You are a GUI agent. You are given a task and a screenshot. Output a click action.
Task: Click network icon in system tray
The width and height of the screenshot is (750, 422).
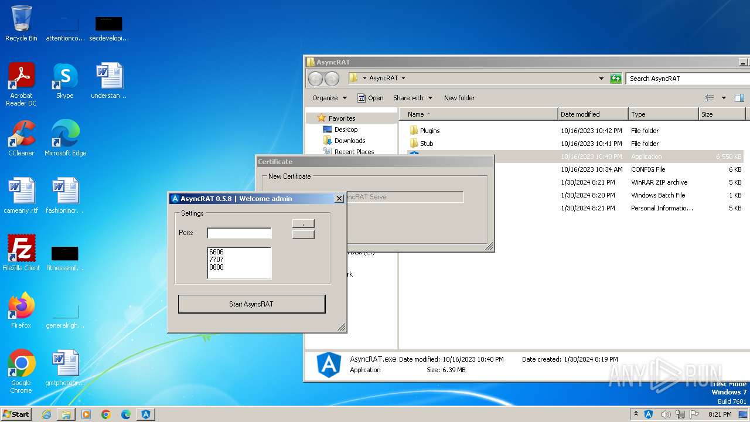point(681,414)
